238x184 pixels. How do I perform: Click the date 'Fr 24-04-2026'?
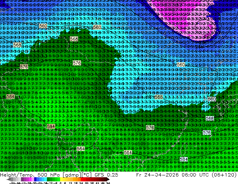point(157,175)
